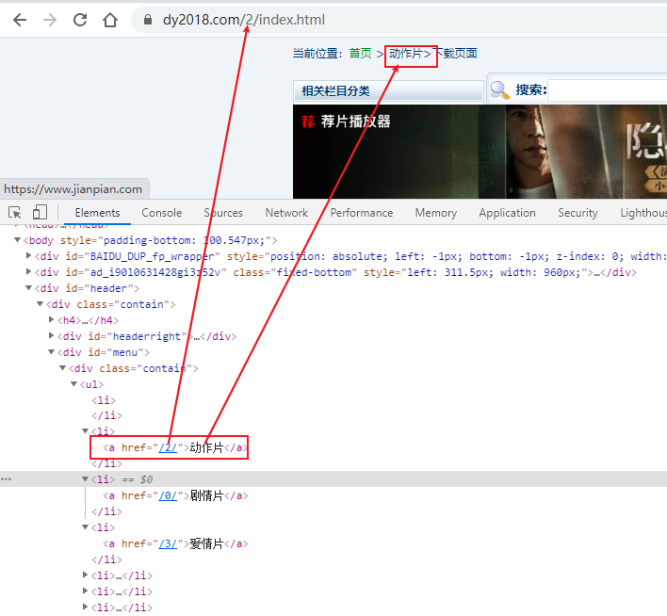The width and height of the screenshot is (667, 616).
Task: Activate the DevTools element inspector icon
Action: (x=14, y=212)
